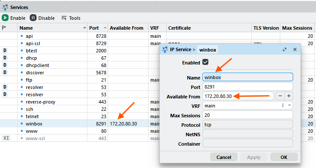Add Available From entry with plus button
This screenshot has width=316, height=168.
coord(288,96)
